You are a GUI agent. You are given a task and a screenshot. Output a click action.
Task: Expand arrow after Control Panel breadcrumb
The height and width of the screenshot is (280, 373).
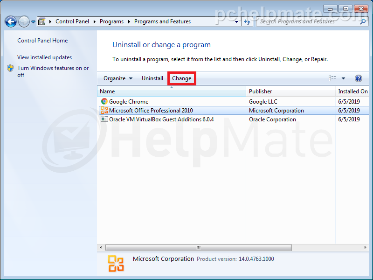tap(95, 21)
